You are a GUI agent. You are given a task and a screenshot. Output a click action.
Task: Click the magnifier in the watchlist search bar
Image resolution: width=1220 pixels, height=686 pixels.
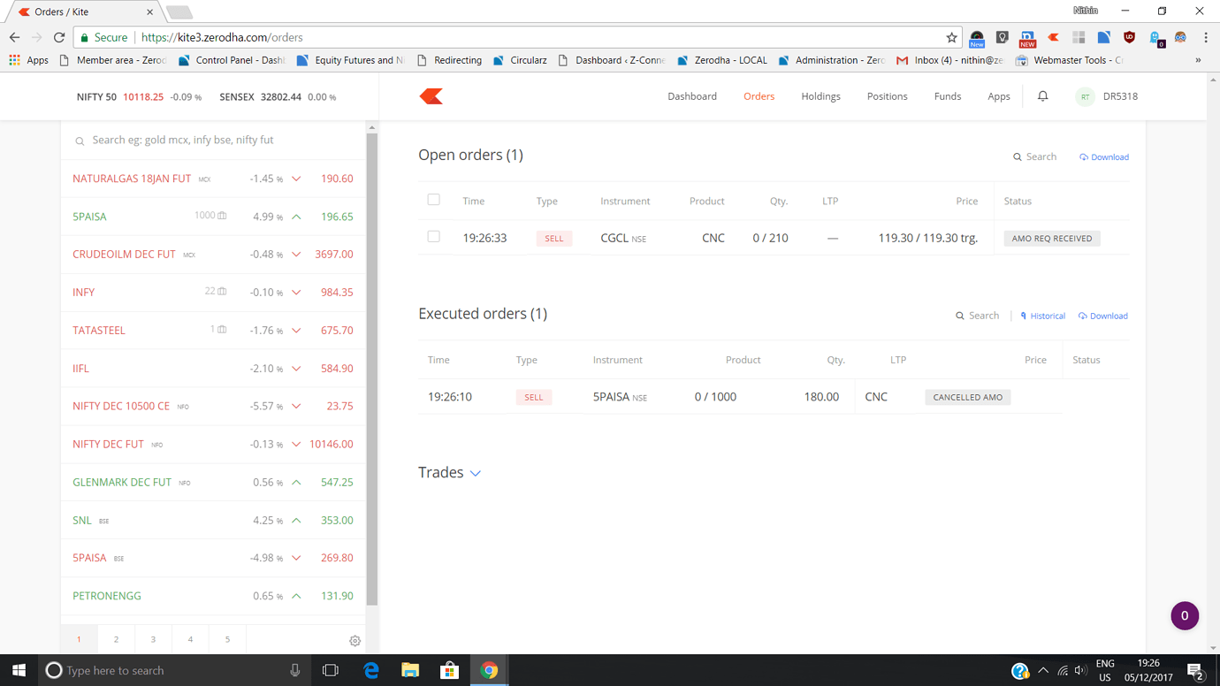pos(80,140)
